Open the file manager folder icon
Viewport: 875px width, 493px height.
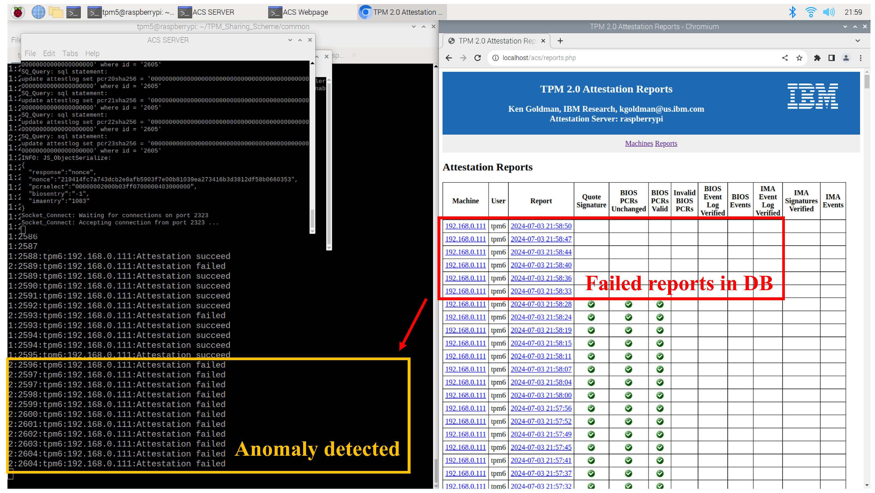coord(56,12)
